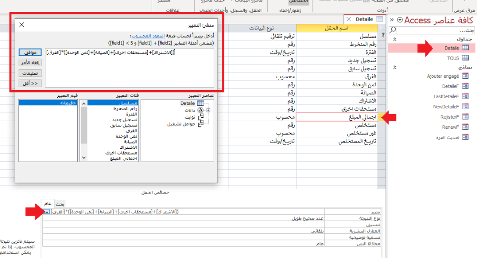Open the Detaile table in navigation pane
Viewport: 477px width, 258px height.
click(x=451, y=48)
